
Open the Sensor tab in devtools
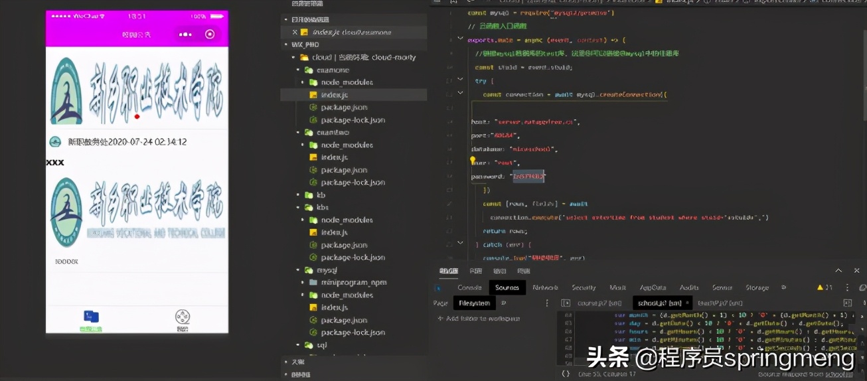(722, 287)
